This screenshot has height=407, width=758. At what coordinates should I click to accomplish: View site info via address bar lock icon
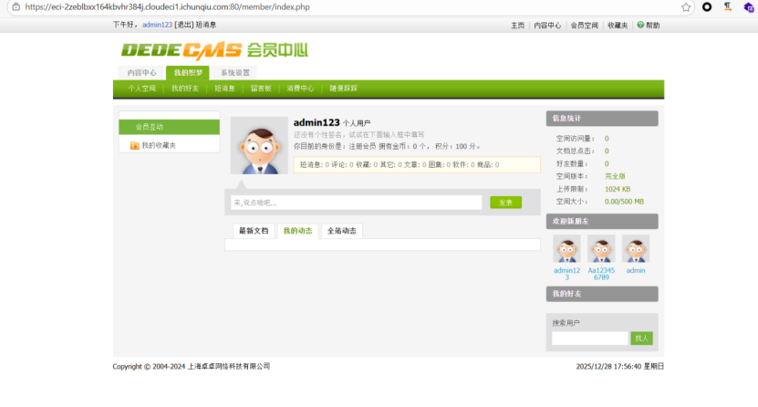click(x=15, y=6)
